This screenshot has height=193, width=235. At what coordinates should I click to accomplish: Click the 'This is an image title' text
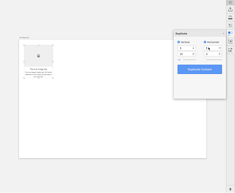click(38, 69)
